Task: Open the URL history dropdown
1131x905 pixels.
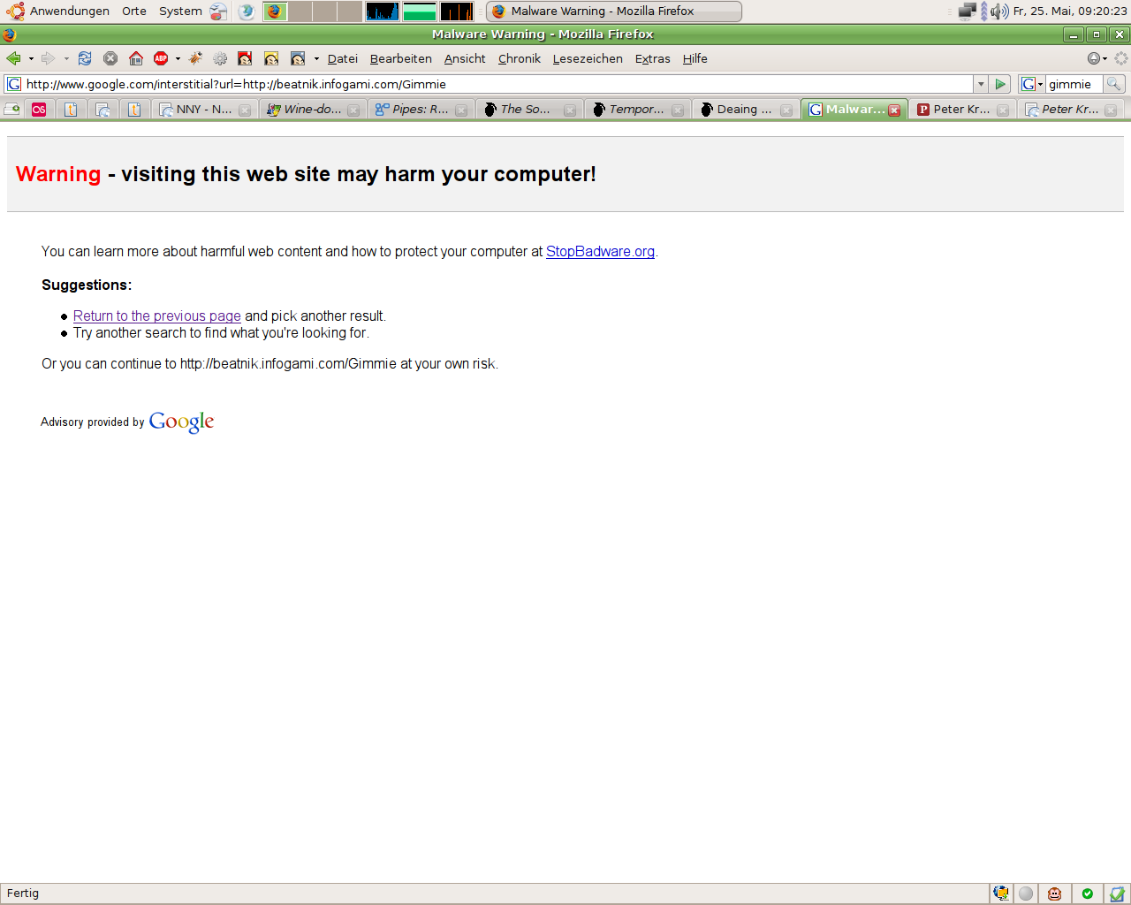Action: tap(981, 84)
